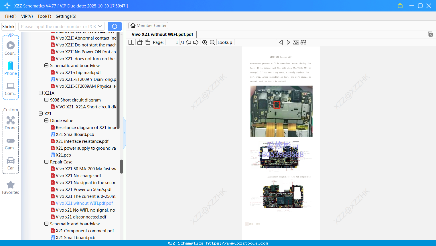Click the XZZ Schematics app logo
Screen dimensions: 436x246
7,6
